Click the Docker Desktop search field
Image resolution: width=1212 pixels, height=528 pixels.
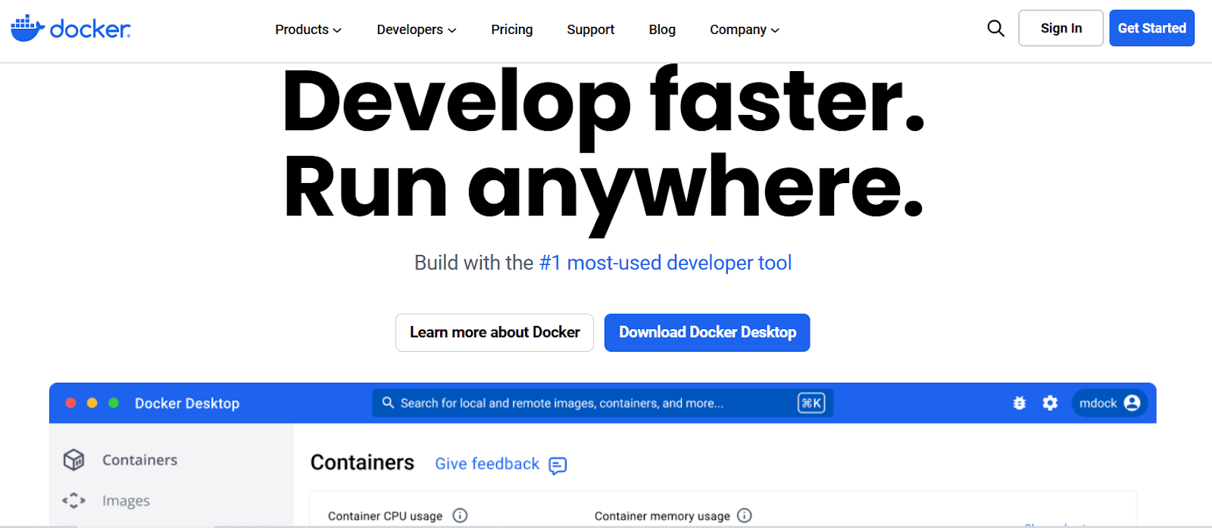point(603,403)
